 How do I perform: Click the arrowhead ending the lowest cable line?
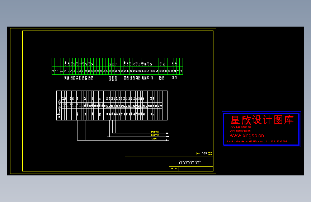click(168, 140)
